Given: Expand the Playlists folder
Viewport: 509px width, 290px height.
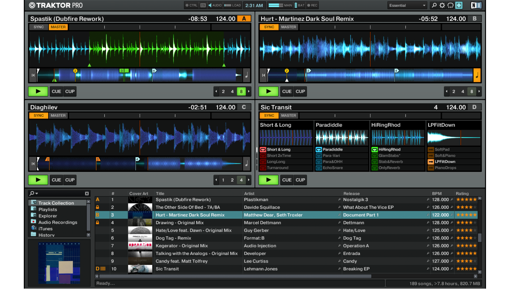Looking at the screenshot, I should [x=47, y=209].
